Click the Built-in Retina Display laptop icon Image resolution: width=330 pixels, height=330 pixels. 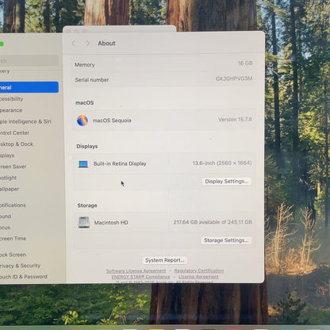(83, 164)
